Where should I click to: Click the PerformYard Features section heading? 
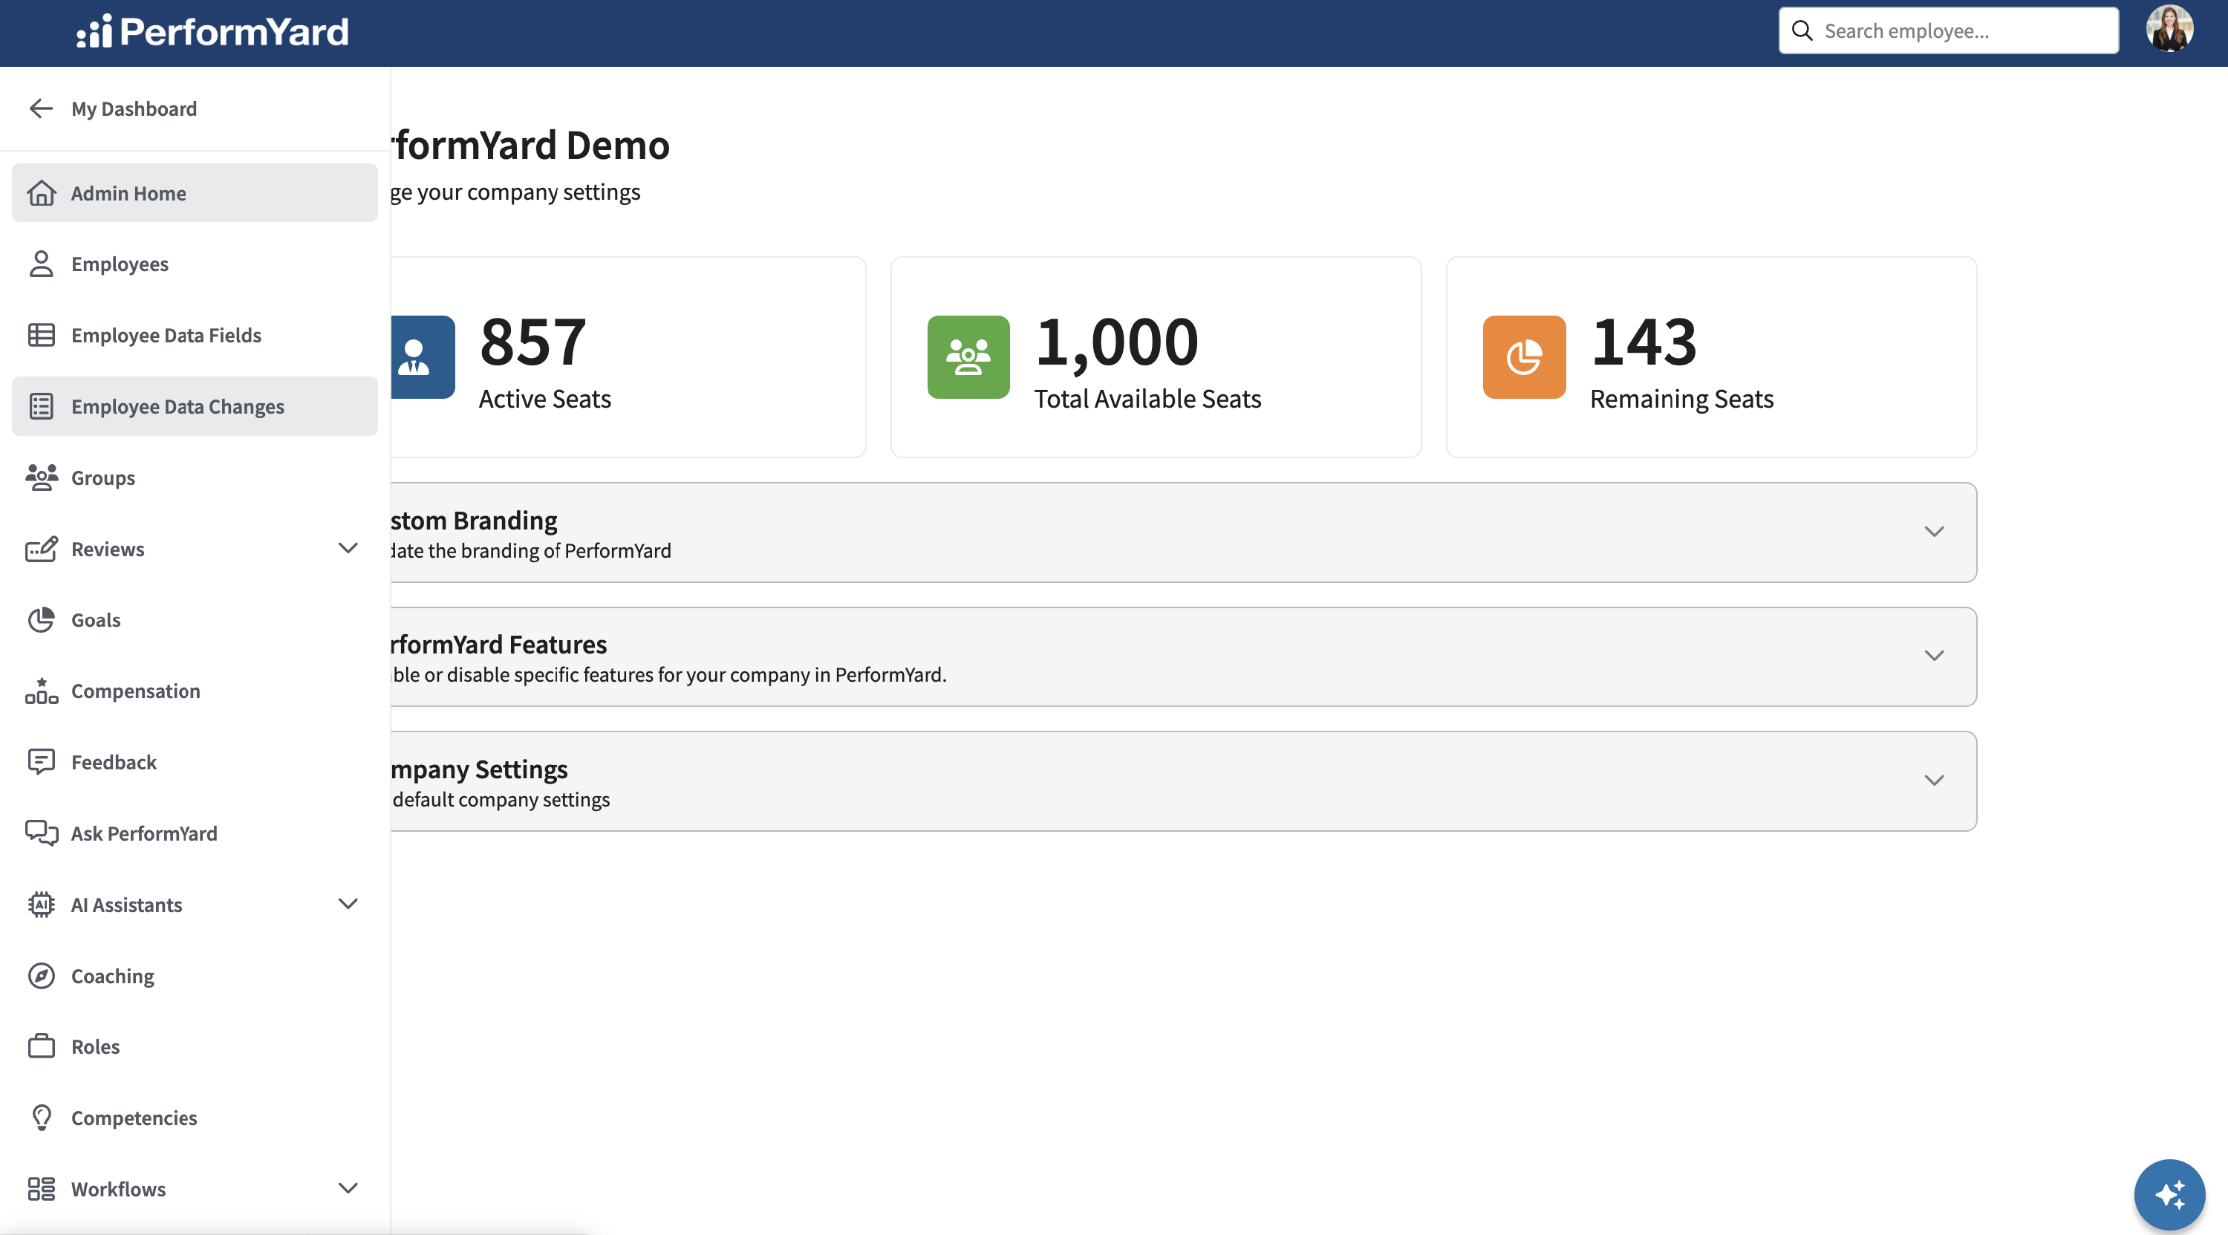tap(499, 645)
